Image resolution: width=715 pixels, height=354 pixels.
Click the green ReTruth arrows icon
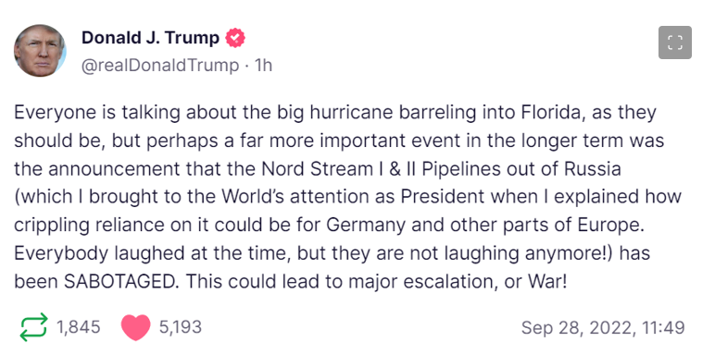33,327
